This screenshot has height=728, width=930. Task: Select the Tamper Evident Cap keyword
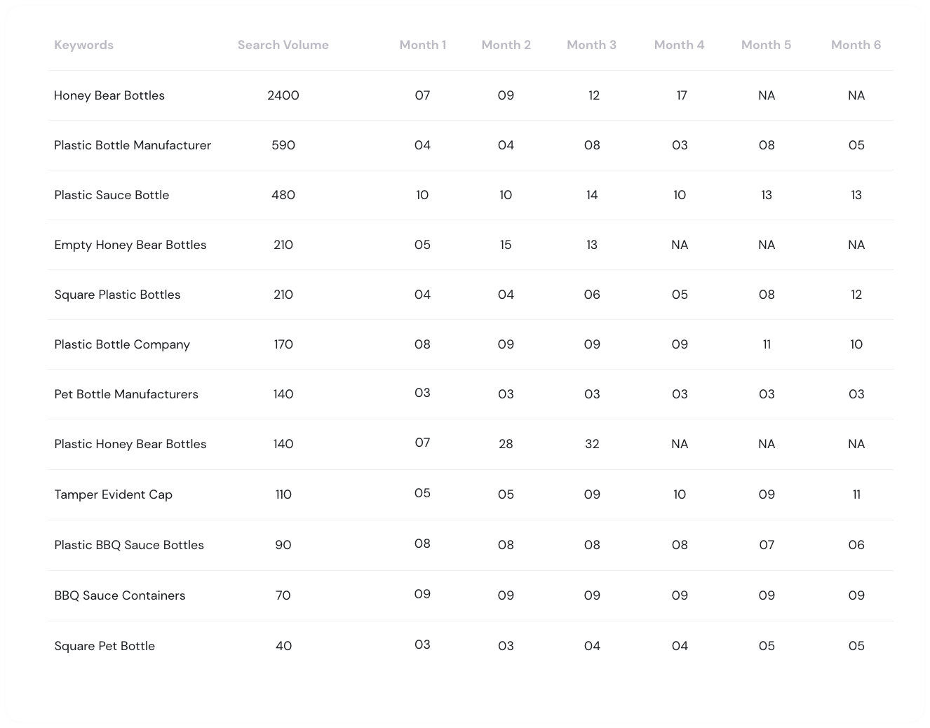tap(113, 494)
